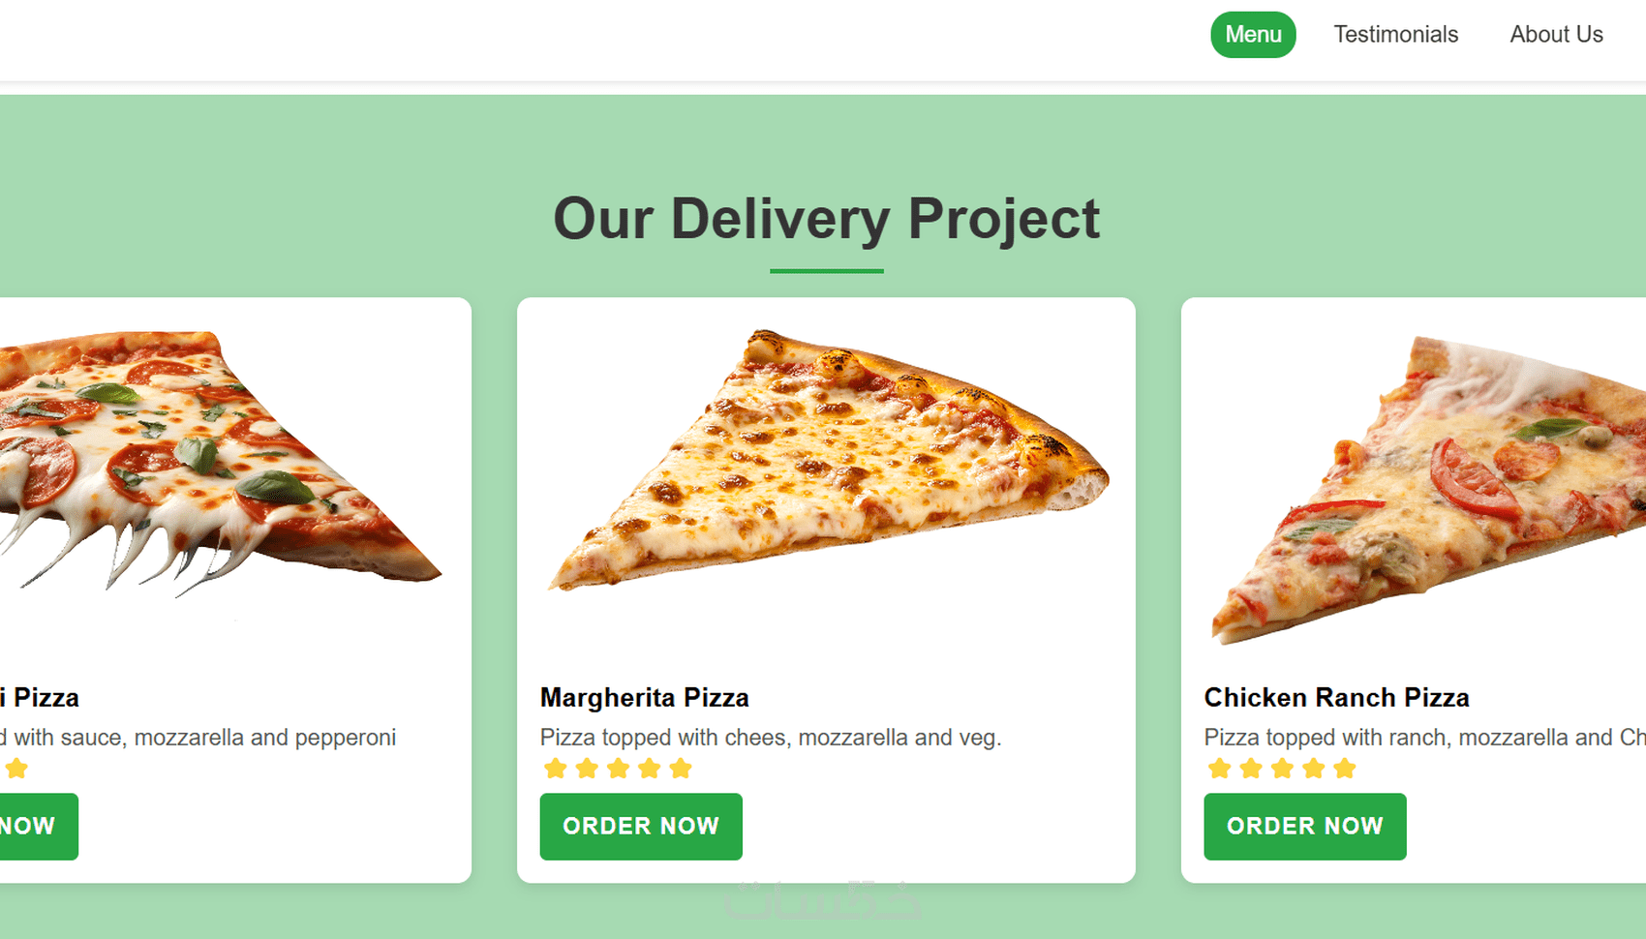Select fifth star of Chicken Ranch rating

click(1345, 769)
